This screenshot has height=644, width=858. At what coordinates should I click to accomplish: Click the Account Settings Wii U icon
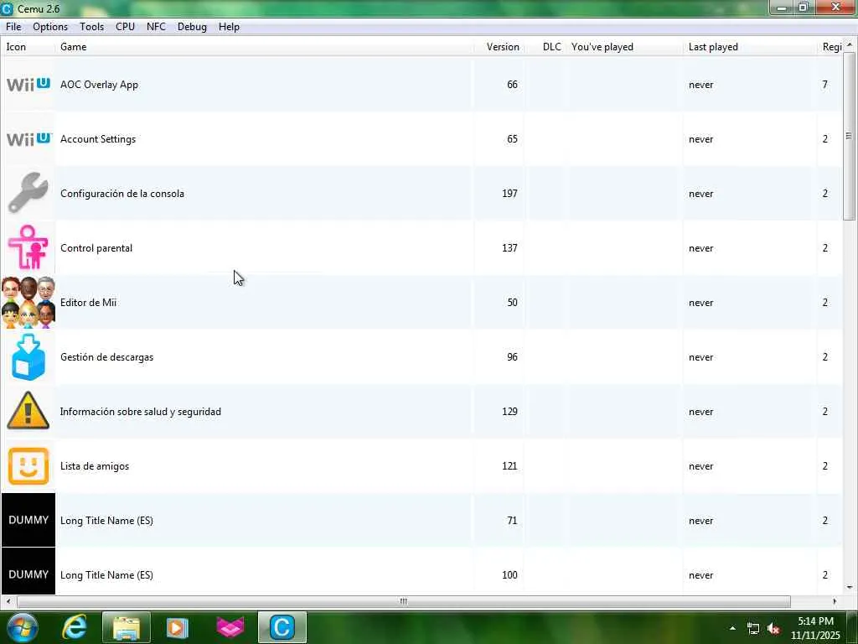28,139
